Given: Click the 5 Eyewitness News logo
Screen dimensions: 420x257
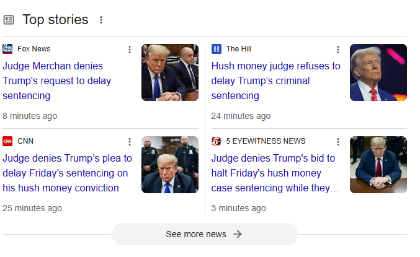Looking at the screenshot, I should [217, 141].
